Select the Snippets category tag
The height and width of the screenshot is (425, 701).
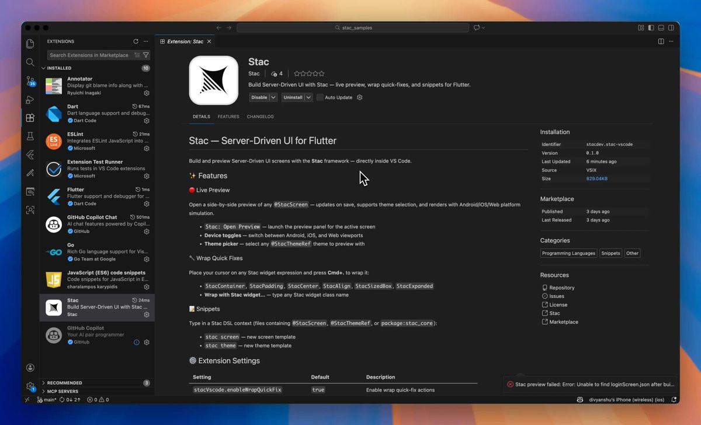pos(610,253)
